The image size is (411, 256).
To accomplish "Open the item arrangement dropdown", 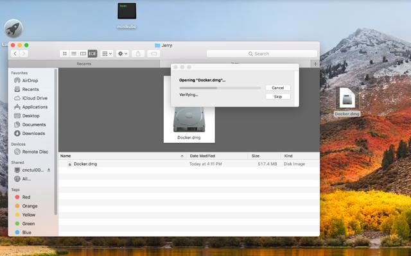I will [x=107, y=54].
